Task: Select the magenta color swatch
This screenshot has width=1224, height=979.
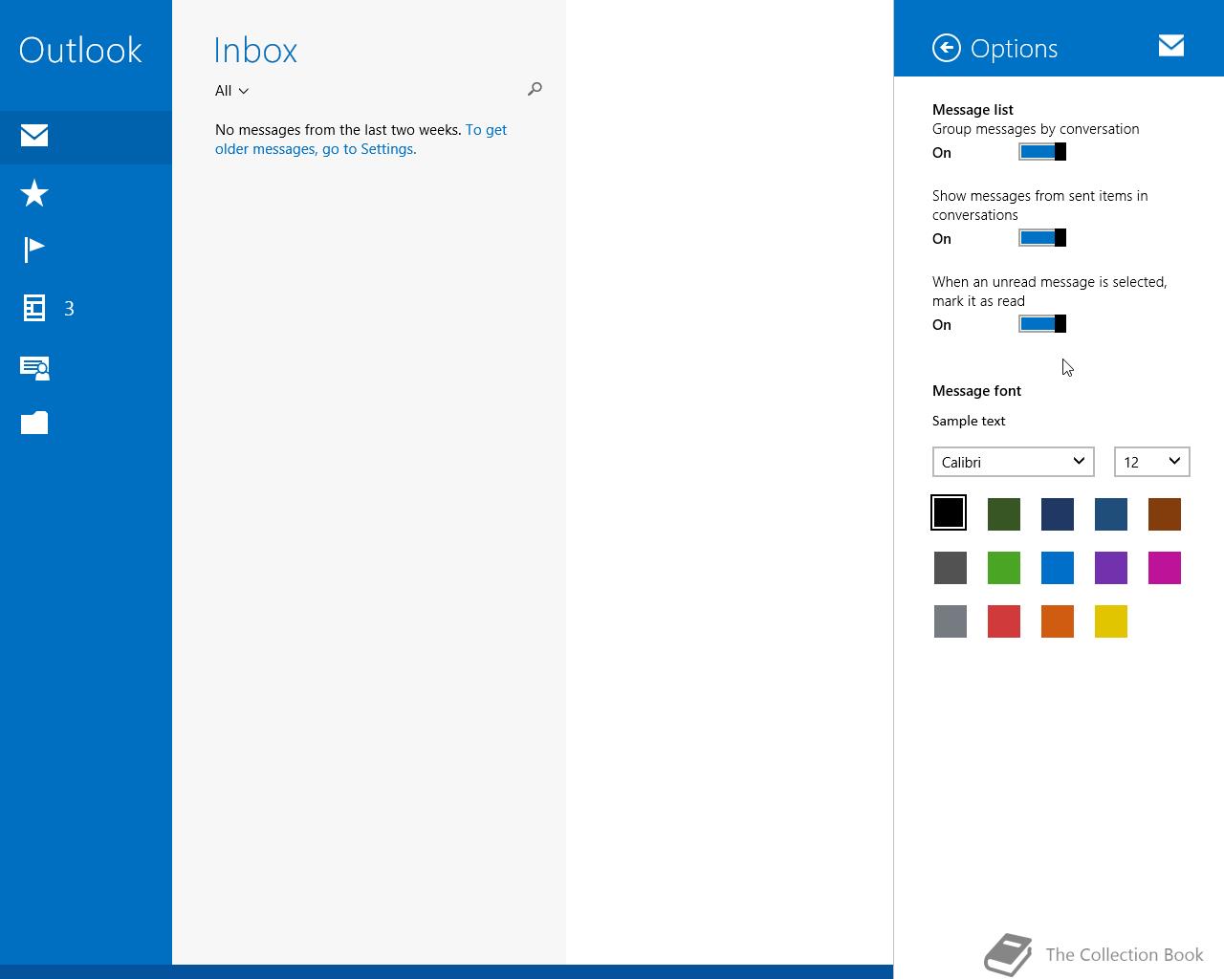Action: 1165,568
